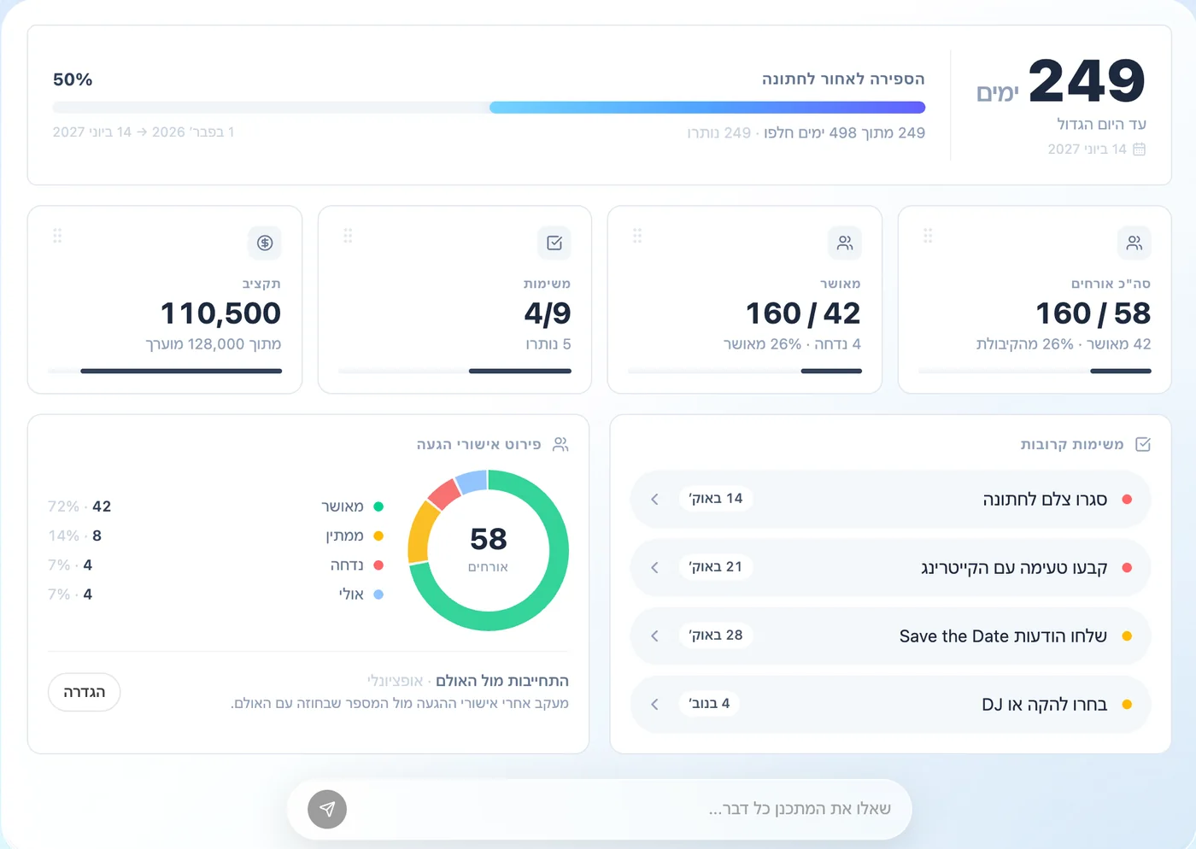Click the 4/9 tasks value
The height and width of the screenshot is (849, 1196).
tap(548, 313)
